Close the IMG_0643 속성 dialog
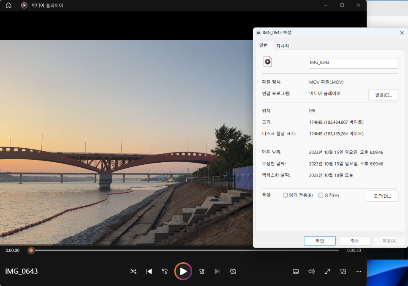Viewport: 408px width, 286px height. [x=402, y=33]
